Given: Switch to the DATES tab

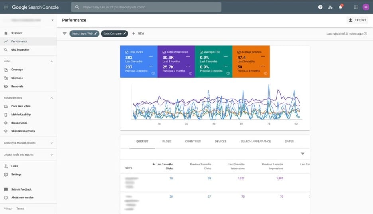Looking at the screenshot, I should (x=289, y=142).
